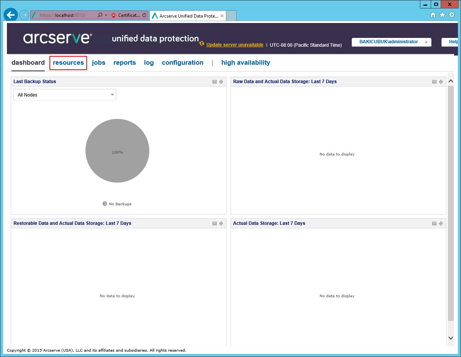Refresh the Raw Data and Actual Data Storage panel

[441, 82]
